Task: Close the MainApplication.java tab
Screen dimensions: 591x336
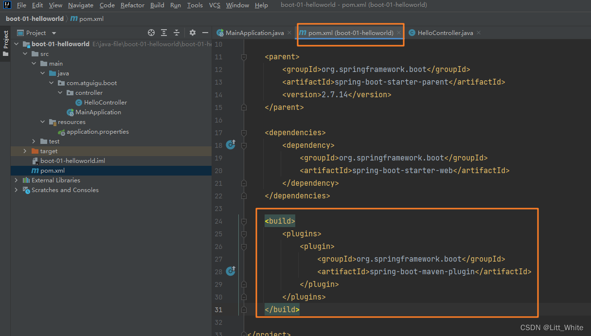Action: click(x=289, y=33)
